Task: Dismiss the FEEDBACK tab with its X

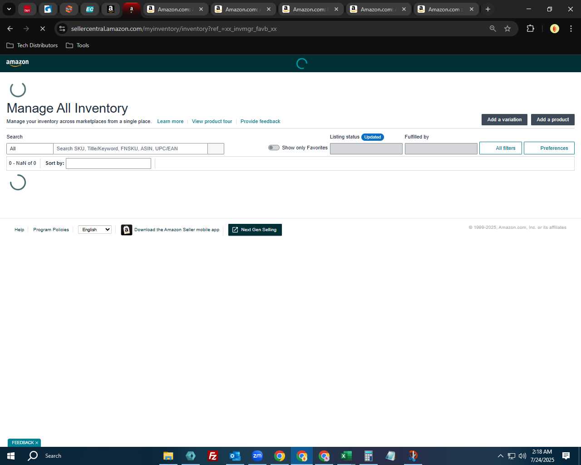Action: pyautogui.click(x=37, y=443)
